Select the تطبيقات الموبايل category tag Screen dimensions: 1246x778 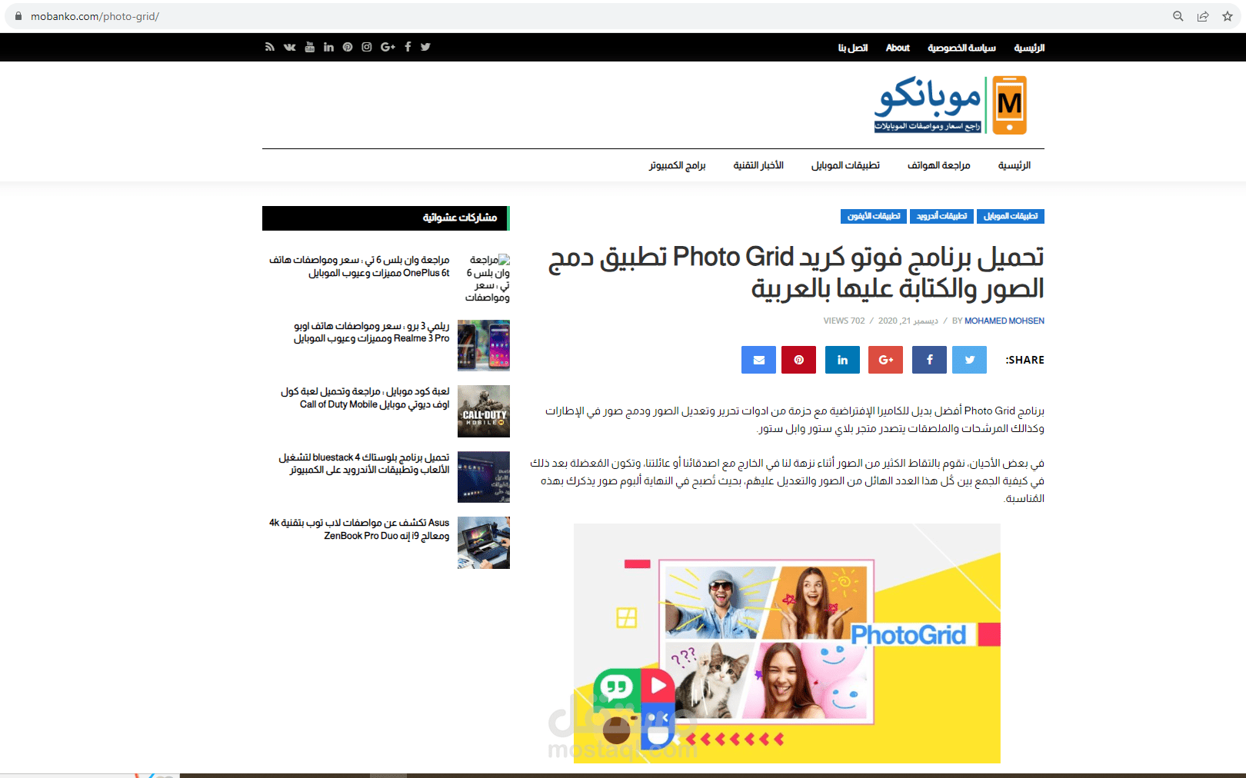pyautogui.click(x=1011, y=216)
